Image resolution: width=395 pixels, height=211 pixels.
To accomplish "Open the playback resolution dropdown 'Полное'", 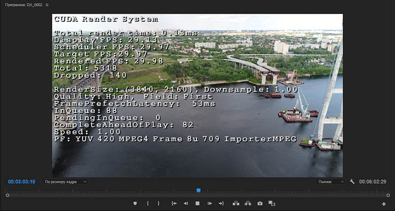I will [331, 182].
